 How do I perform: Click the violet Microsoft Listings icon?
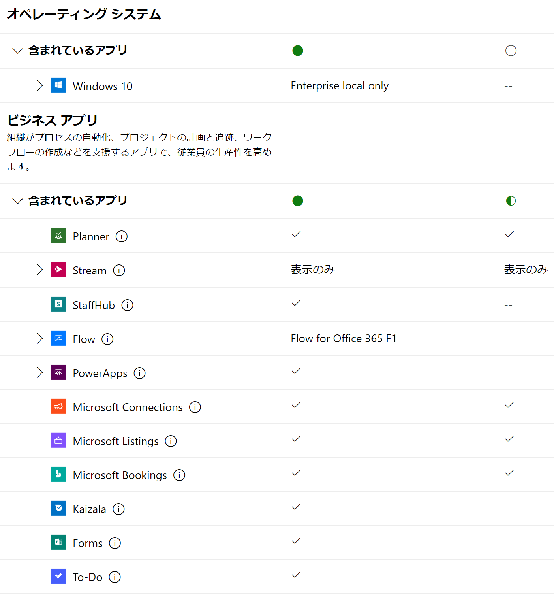58,440
